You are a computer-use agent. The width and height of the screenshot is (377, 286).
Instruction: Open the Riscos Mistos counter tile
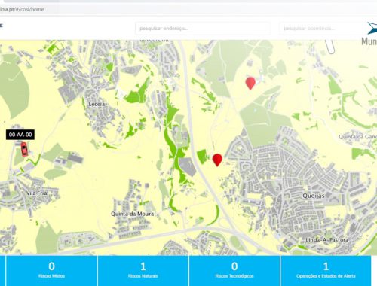pos(51,271)
